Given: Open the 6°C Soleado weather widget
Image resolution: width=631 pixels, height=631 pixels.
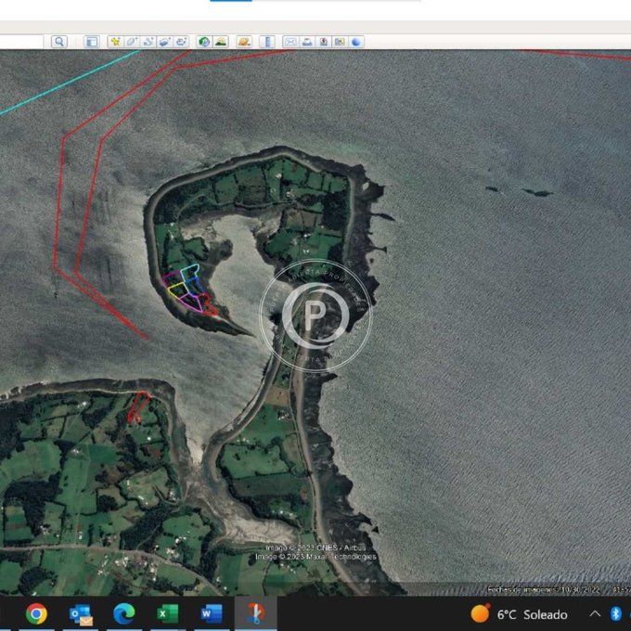Looking at the screenshot, I should [x=519, y=613].
